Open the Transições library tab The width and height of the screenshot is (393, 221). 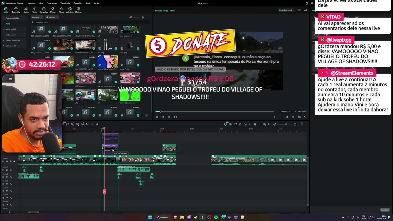click(x=44, y=10)
